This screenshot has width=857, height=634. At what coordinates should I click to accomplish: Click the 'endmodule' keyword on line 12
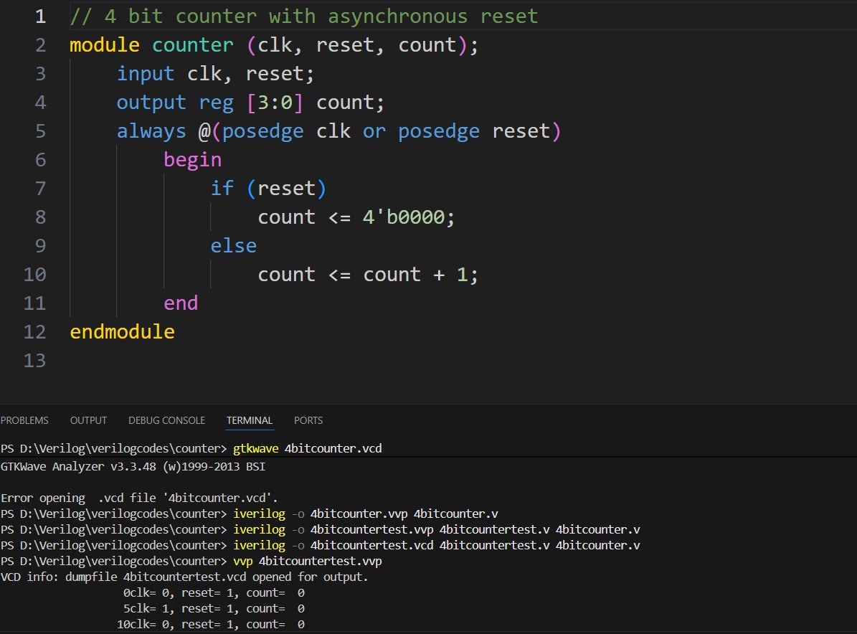click(122, 332)
